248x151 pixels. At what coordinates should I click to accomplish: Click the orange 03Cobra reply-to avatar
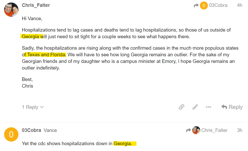point(204,6)
